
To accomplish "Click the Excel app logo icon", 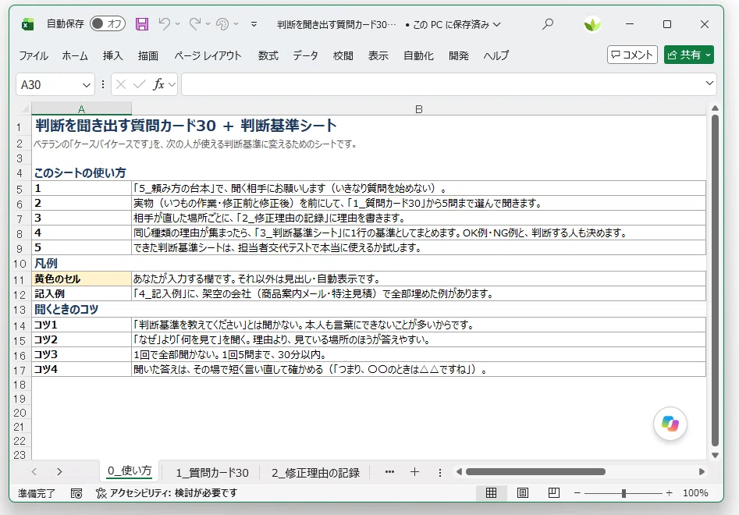I will [x=28, y=24].
